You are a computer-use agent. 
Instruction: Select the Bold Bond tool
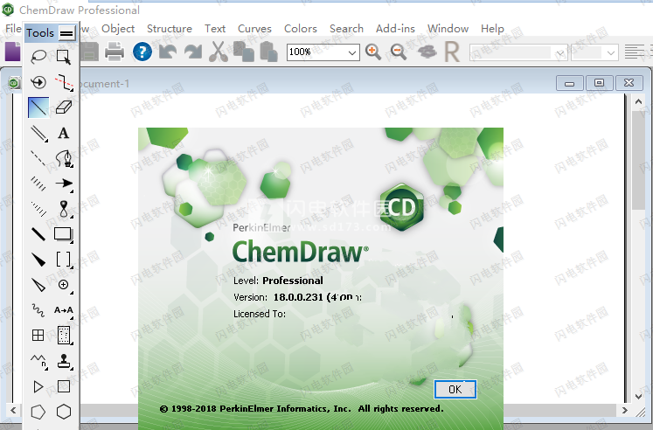coord(38,234)
